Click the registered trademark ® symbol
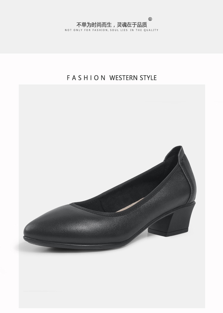 150,19
